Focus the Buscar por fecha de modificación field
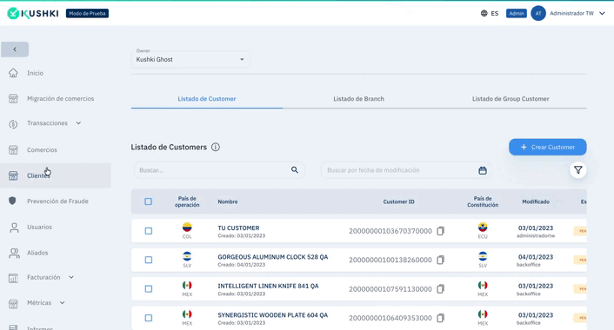The width and height of the screenshot is (614, 330). pyautogui.click(x=406, y=170)
